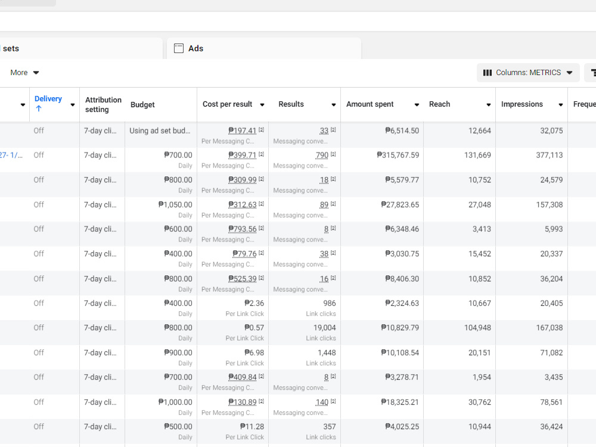
Task: Click the Ads tab window icon
Action: 179,48
